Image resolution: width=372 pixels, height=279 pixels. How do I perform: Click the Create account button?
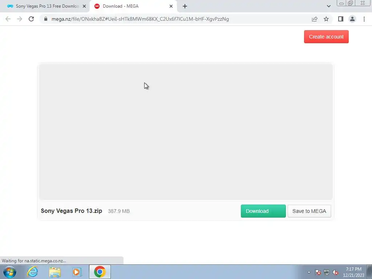coord(326,37)
